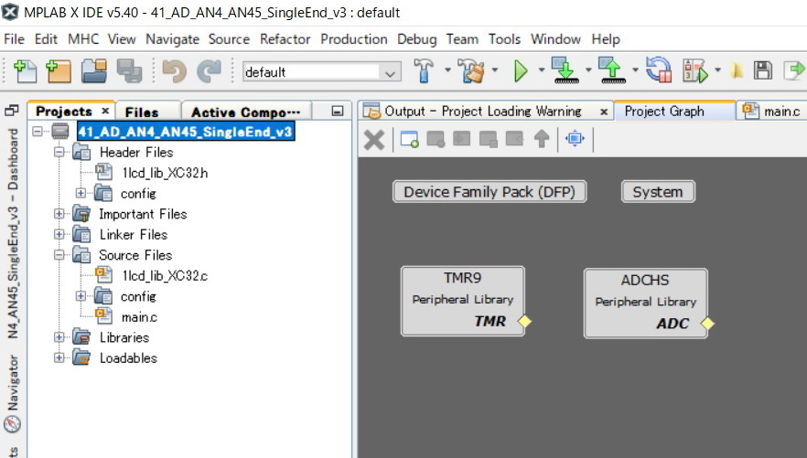
Task: Open the Production menu
Action: pos(353,39)
